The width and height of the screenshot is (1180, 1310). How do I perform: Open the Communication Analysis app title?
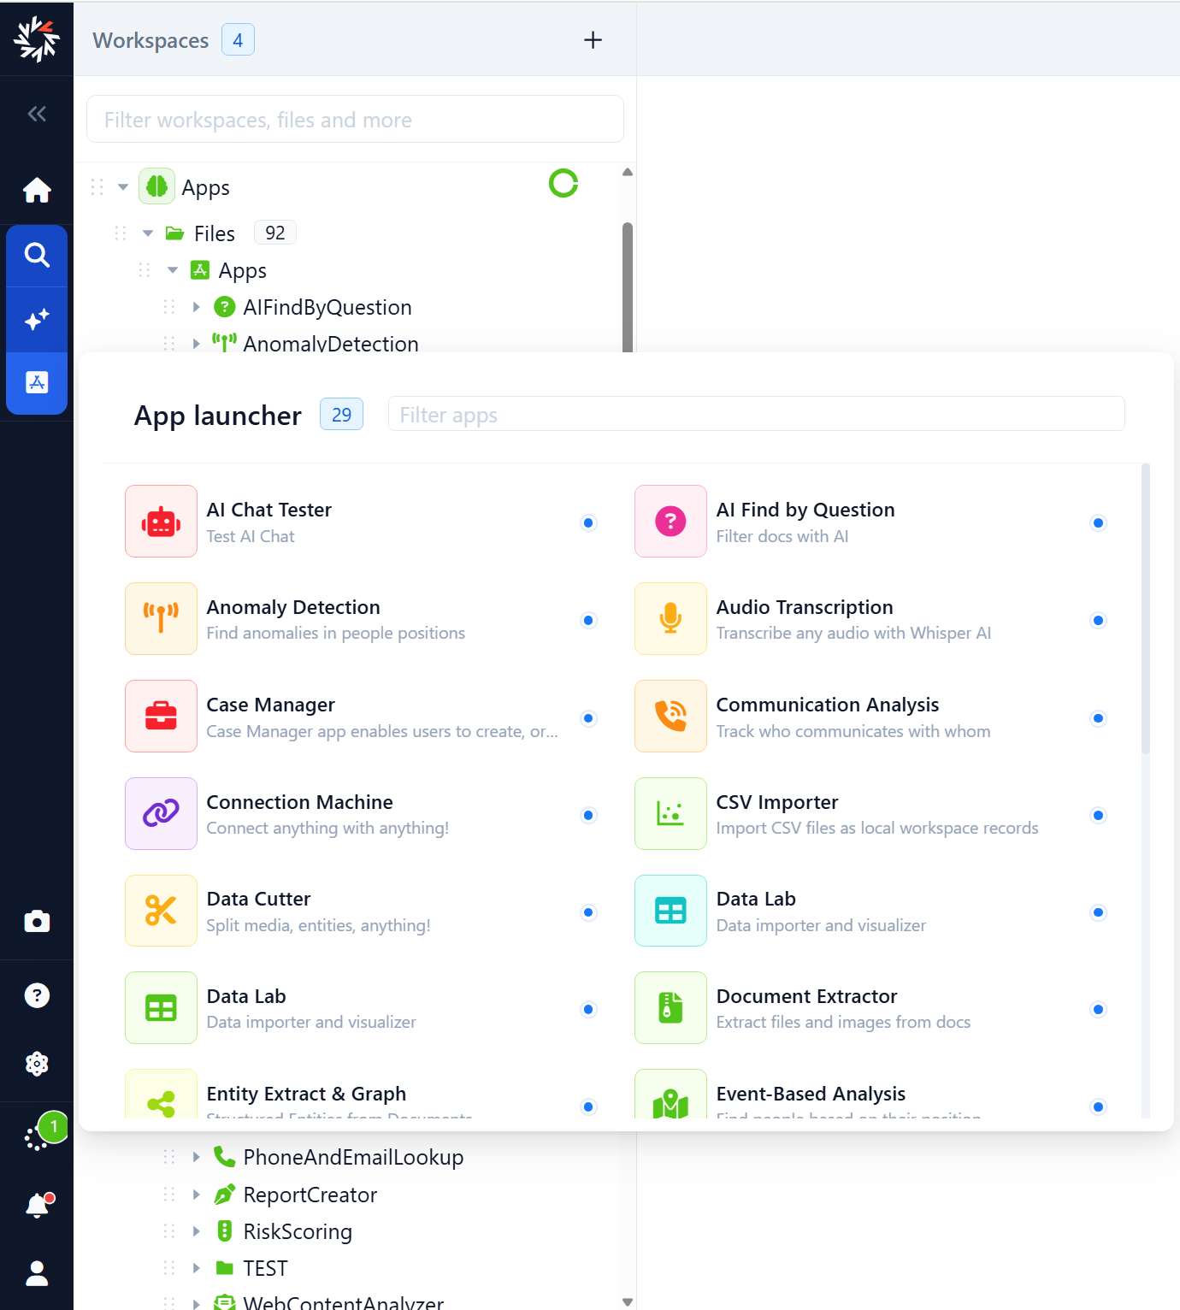coord(827,705)
